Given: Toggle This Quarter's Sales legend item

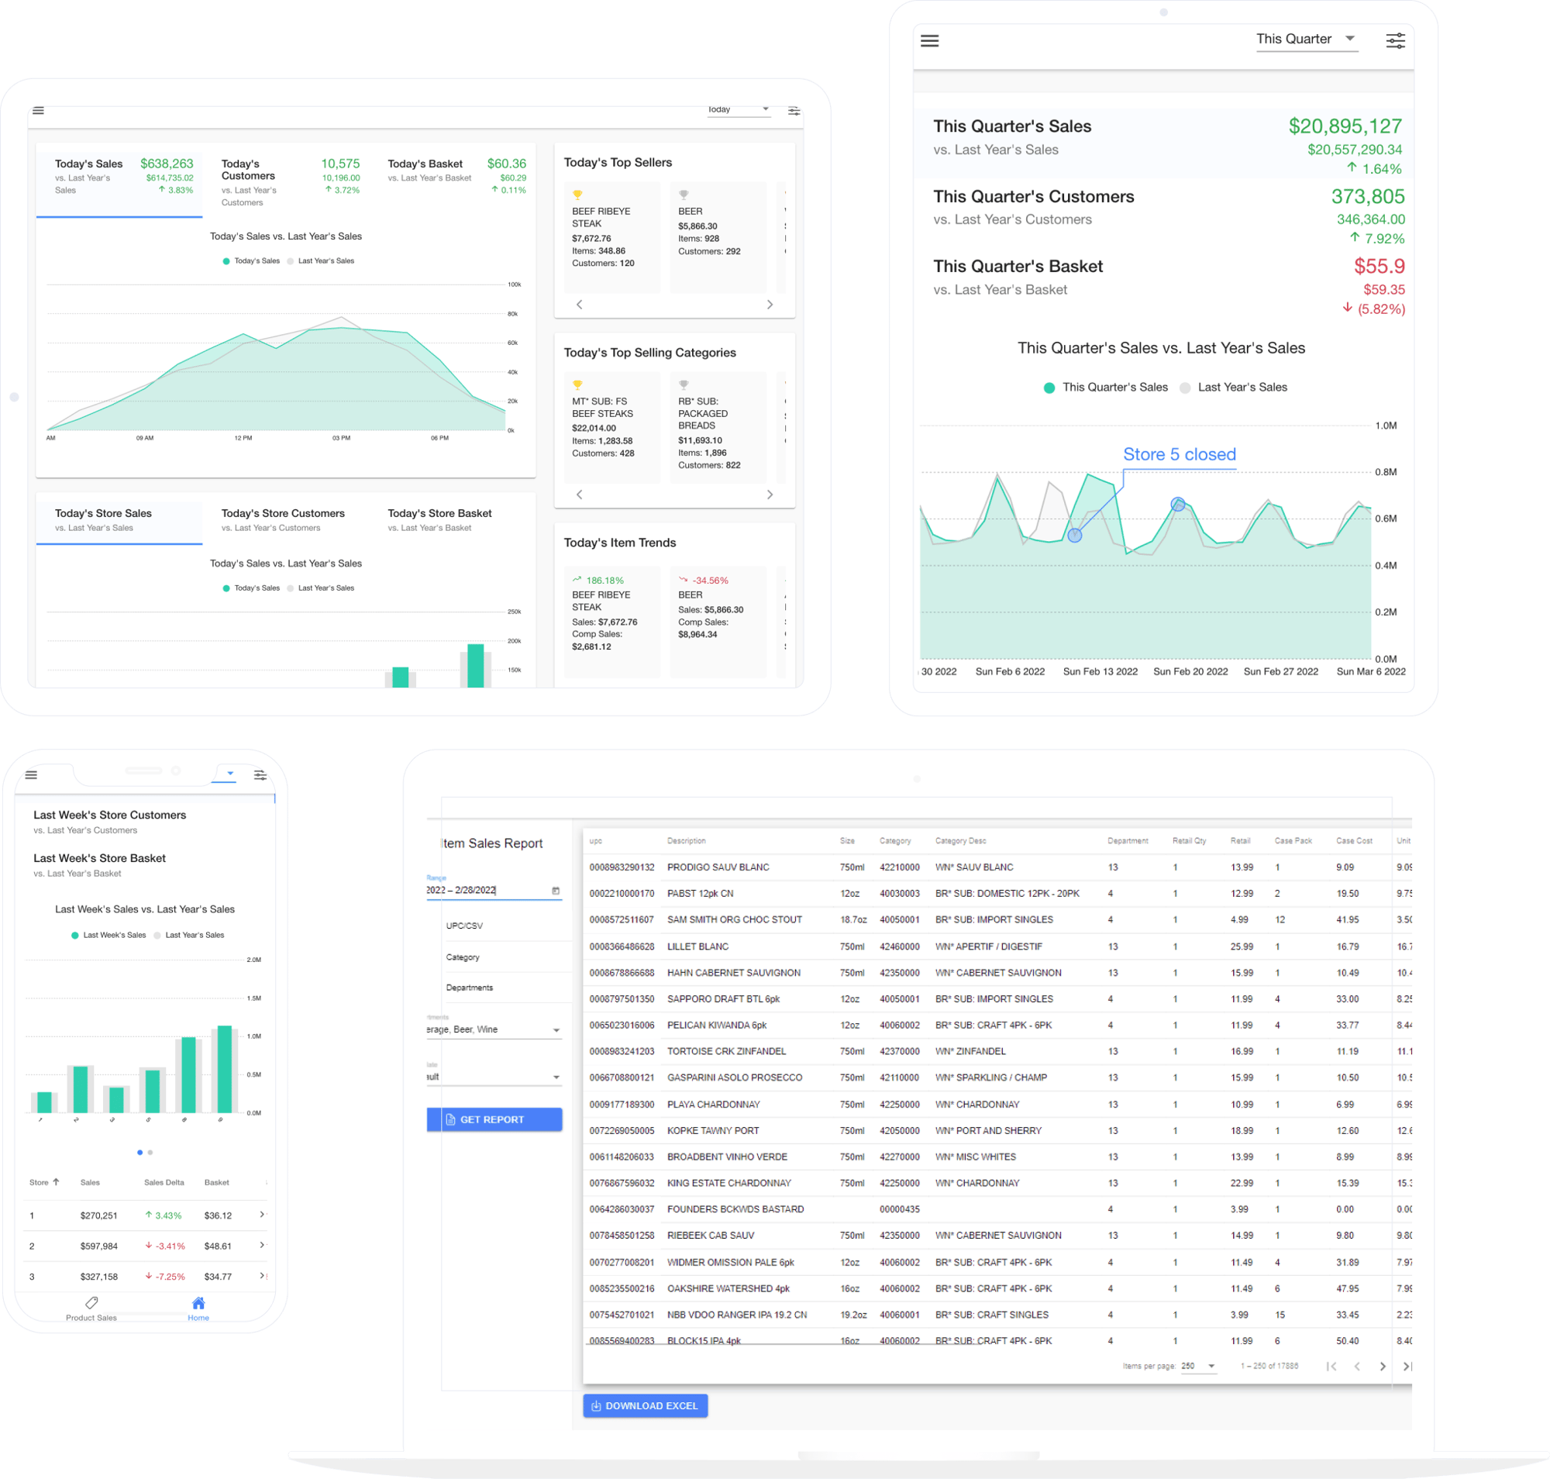Looking at the screenshot, I should click(x=1105, y=387).
